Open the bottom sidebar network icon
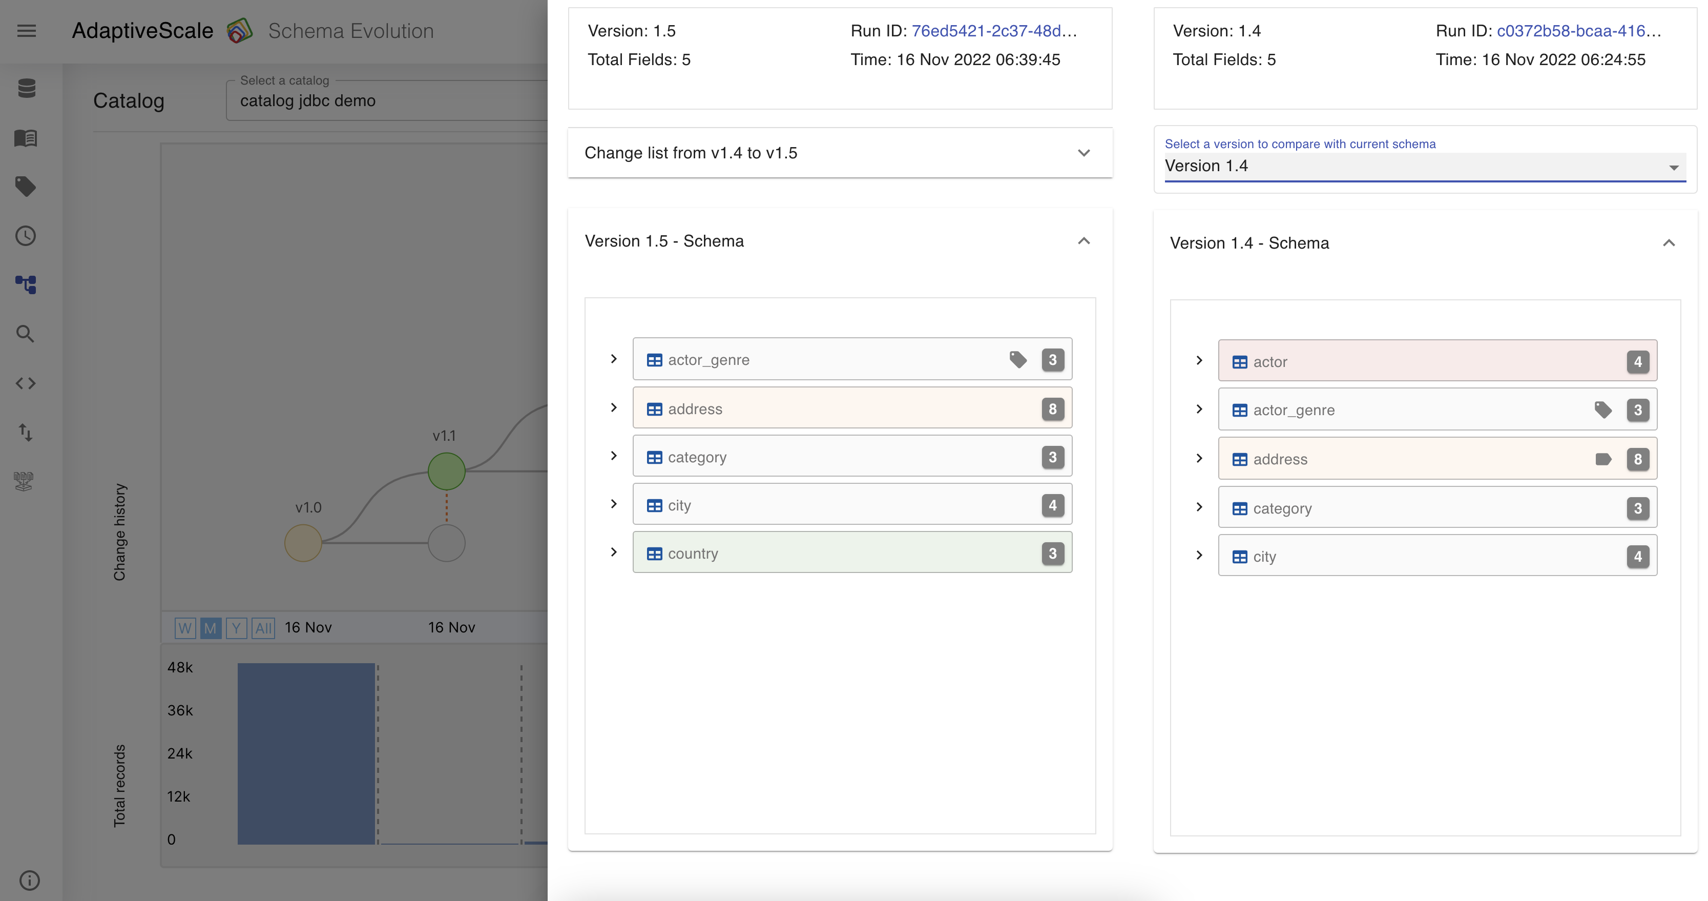The width and height of the screenshot is (1708, 901). point(24,481)
